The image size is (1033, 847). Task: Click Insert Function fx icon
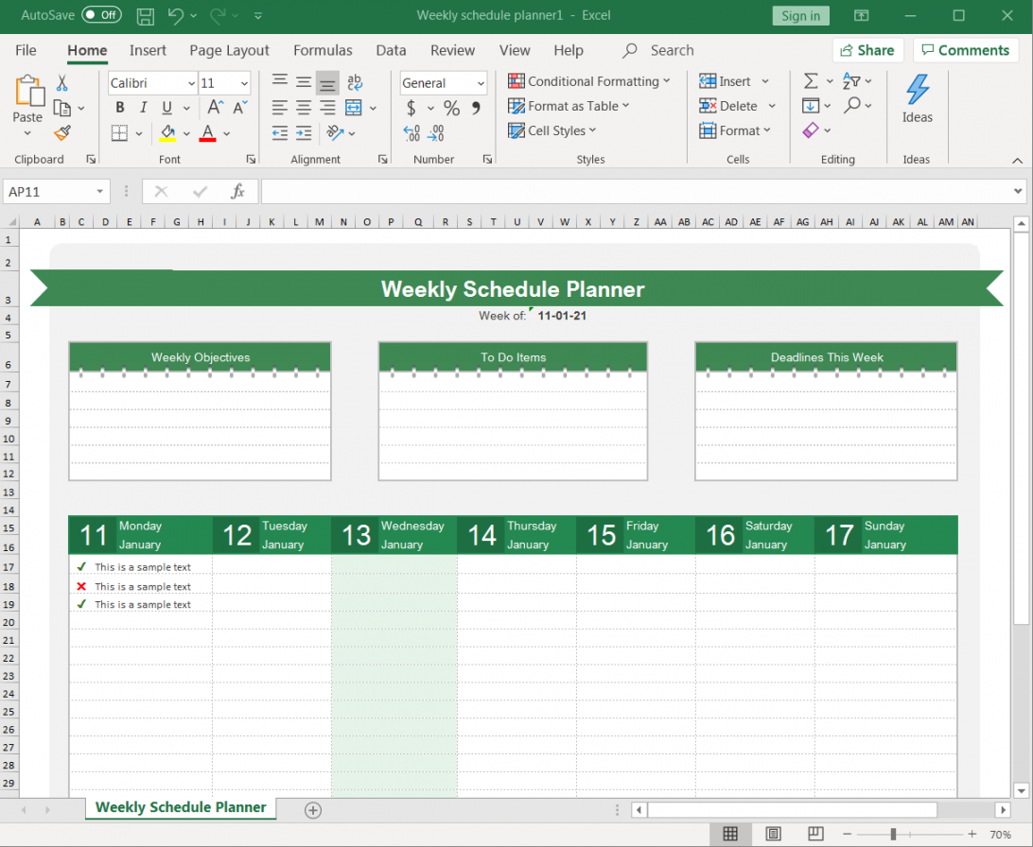click(237, 192)
